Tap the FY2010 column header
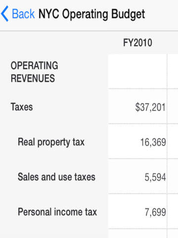 pyautogui.click(x=137, y=43)
